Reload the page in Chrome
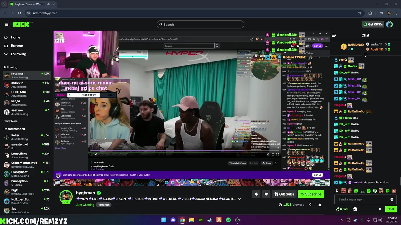Viewport: 401px width, 225px height. coord(19,13)
